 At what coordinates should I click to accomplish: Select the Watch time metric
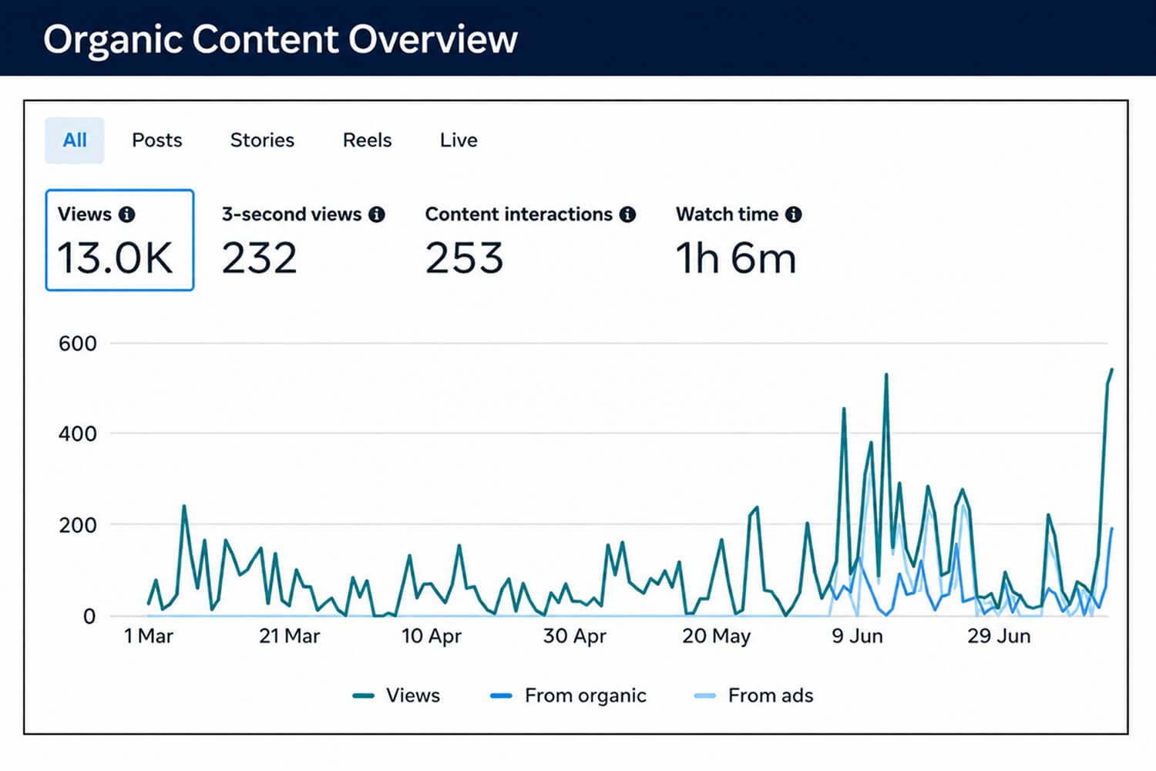click(738, 240)
